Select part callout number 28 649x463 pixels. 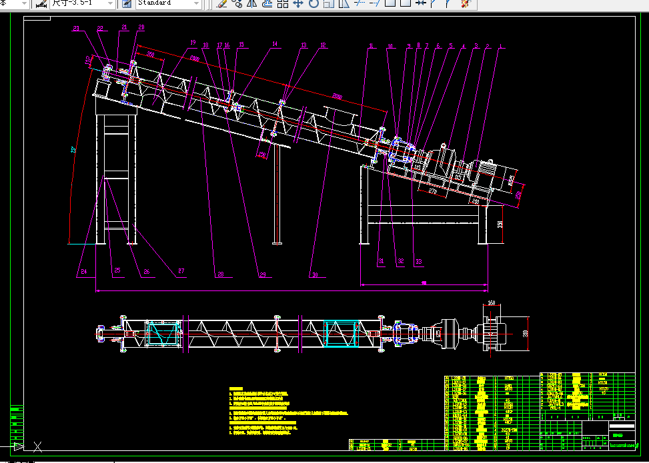[220, 274]
